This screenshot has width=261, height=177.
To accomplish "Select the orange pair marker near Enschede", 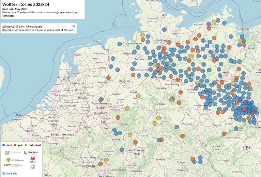I will coord(108,78).
